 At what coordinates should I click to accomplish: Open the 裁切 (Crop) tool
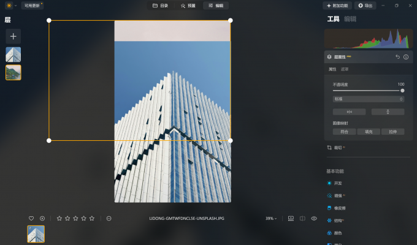(x=336, y=148)
